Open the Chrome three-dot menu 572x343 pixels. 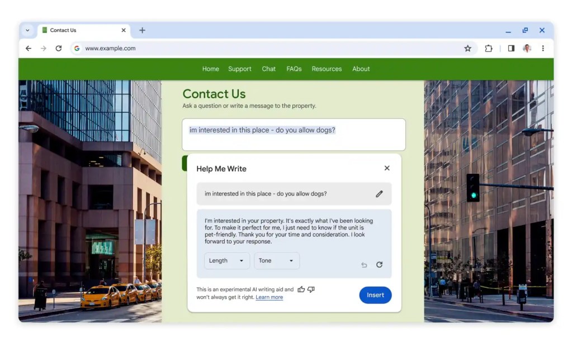coord(543,49)
